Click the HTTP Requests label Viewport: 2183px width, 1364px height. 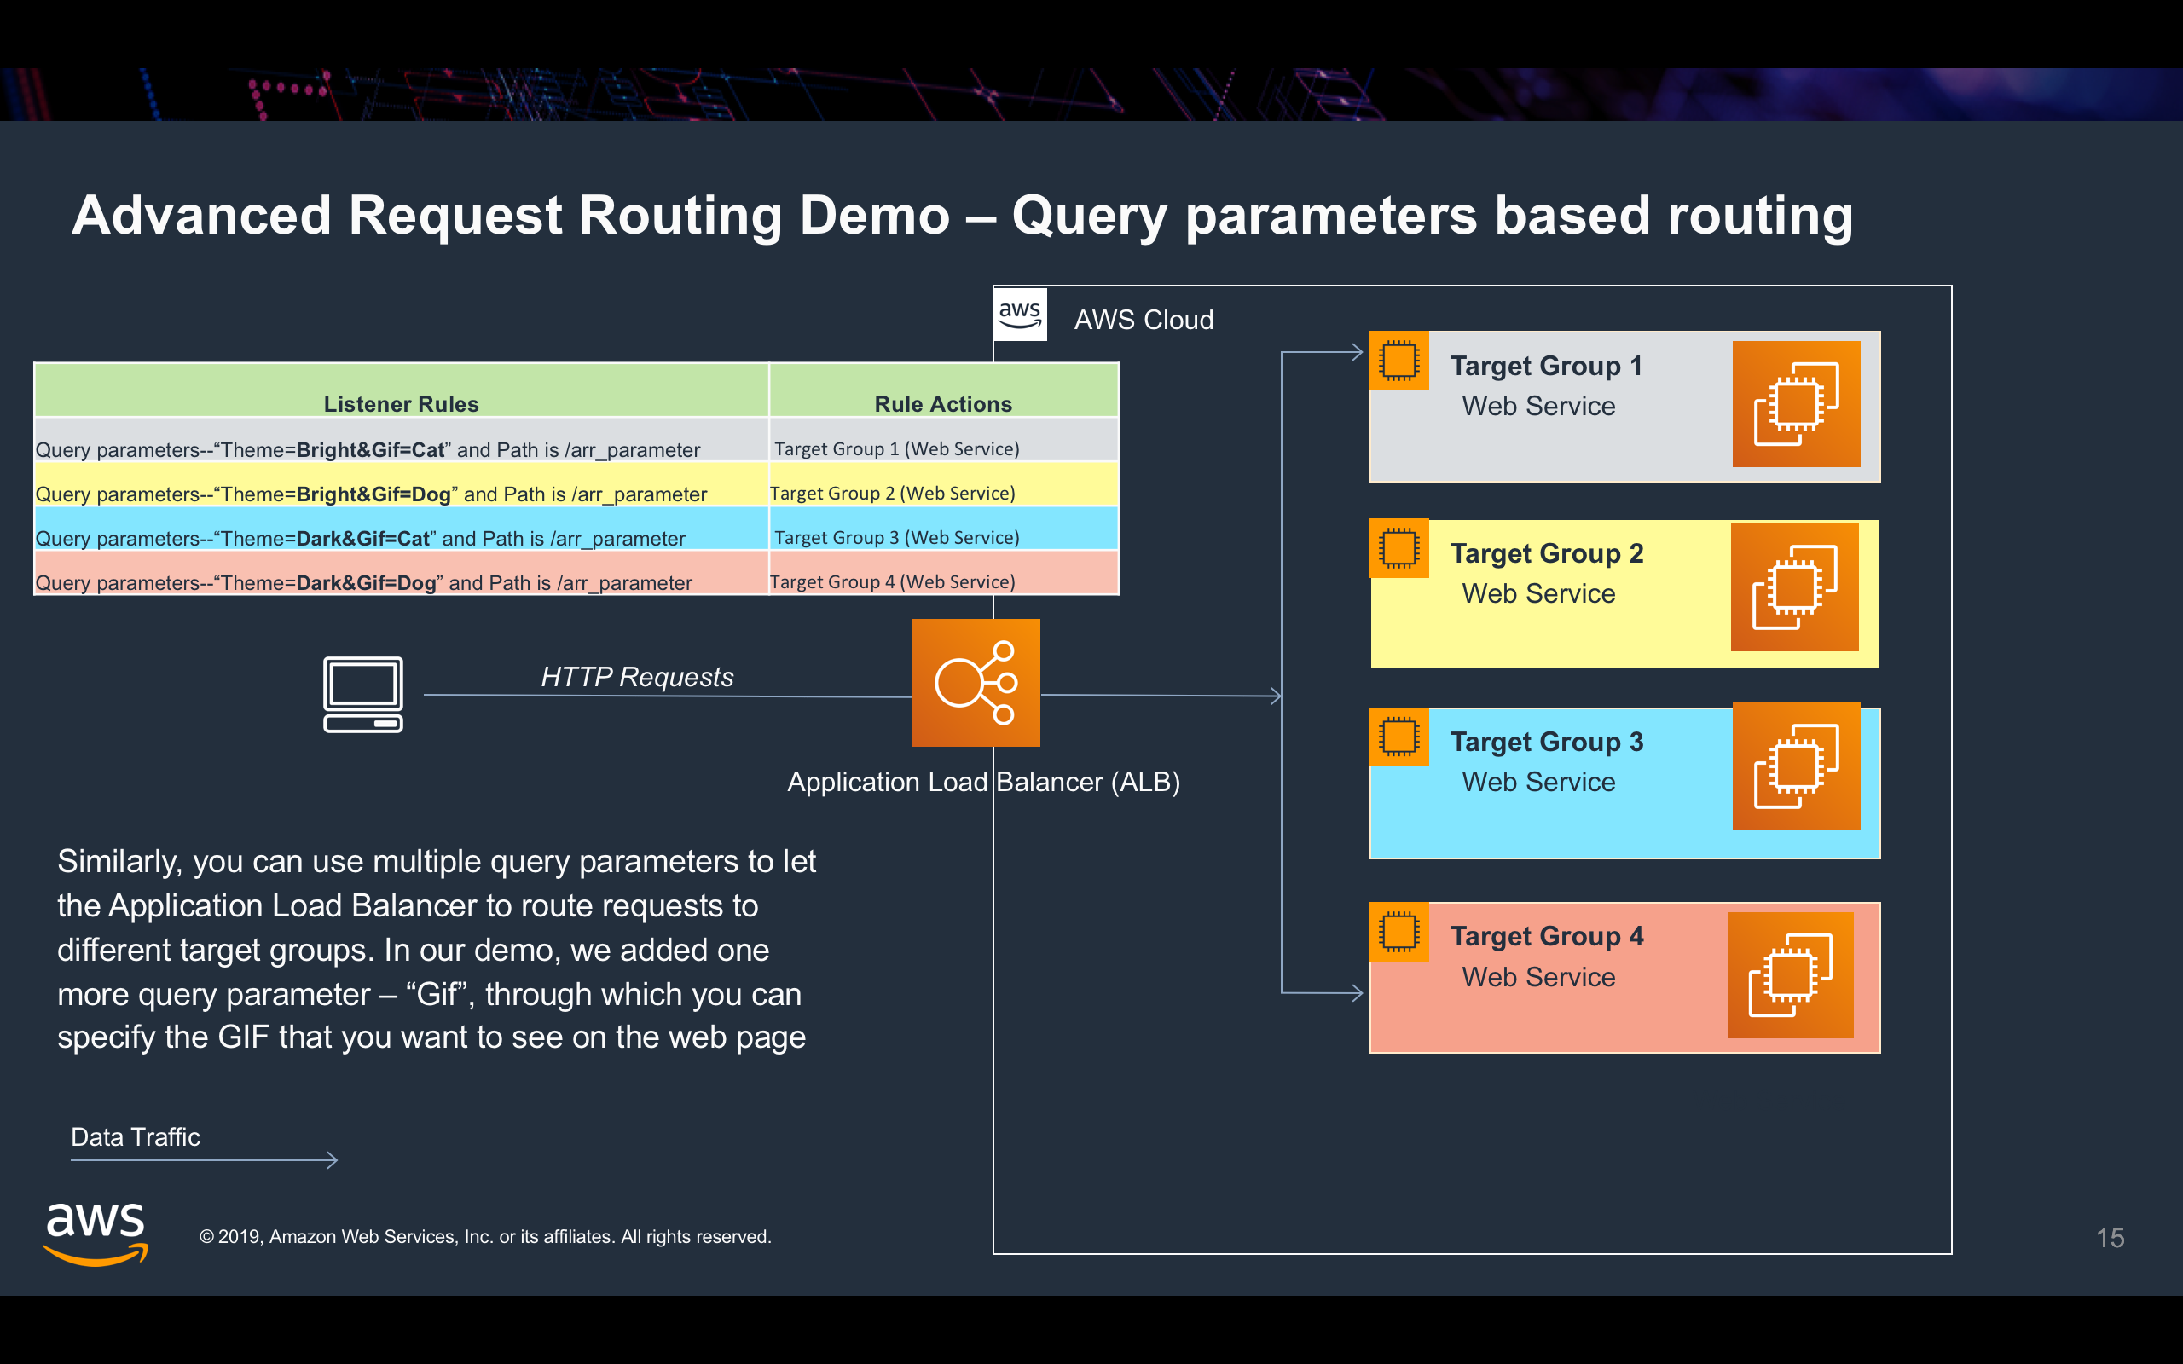[x=637, y=677]
